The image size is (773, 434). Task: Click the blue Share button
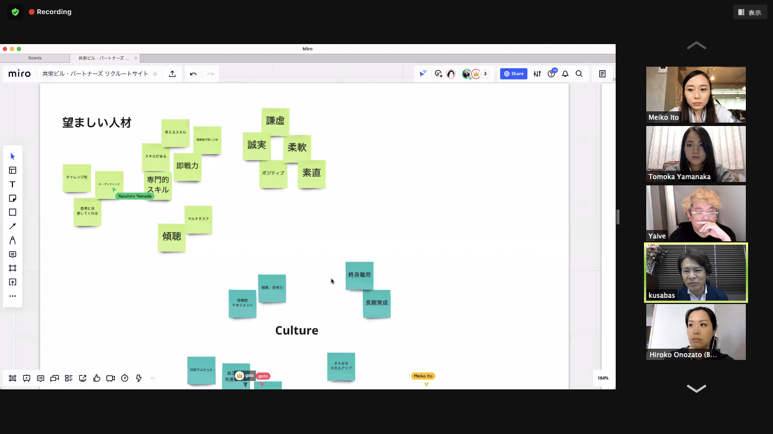click(513, 74)
